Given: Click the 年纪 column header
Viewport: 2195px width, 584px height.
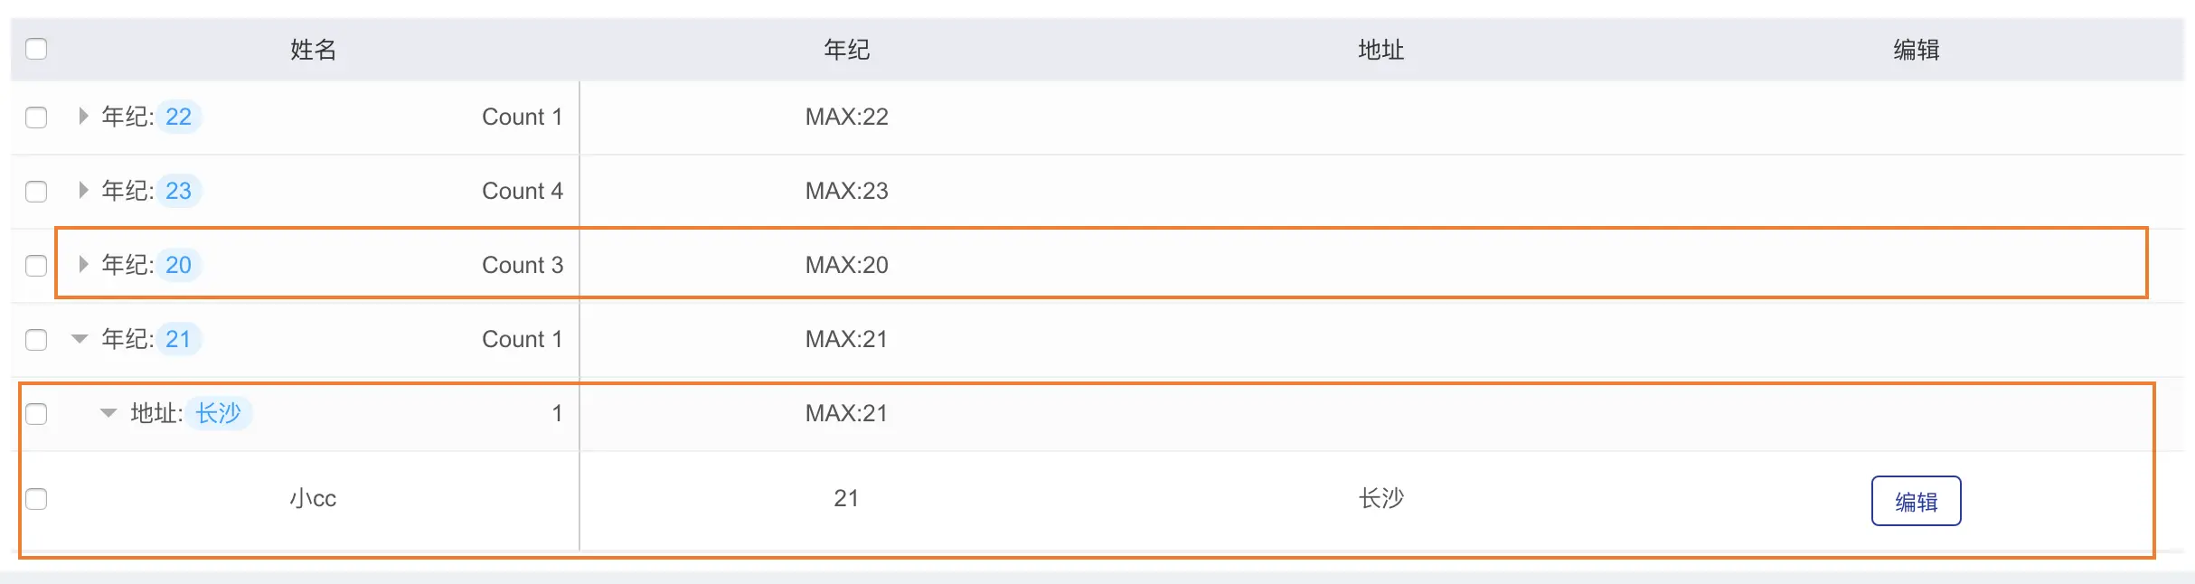Looking at the screenshot, I should coord(846,50).
